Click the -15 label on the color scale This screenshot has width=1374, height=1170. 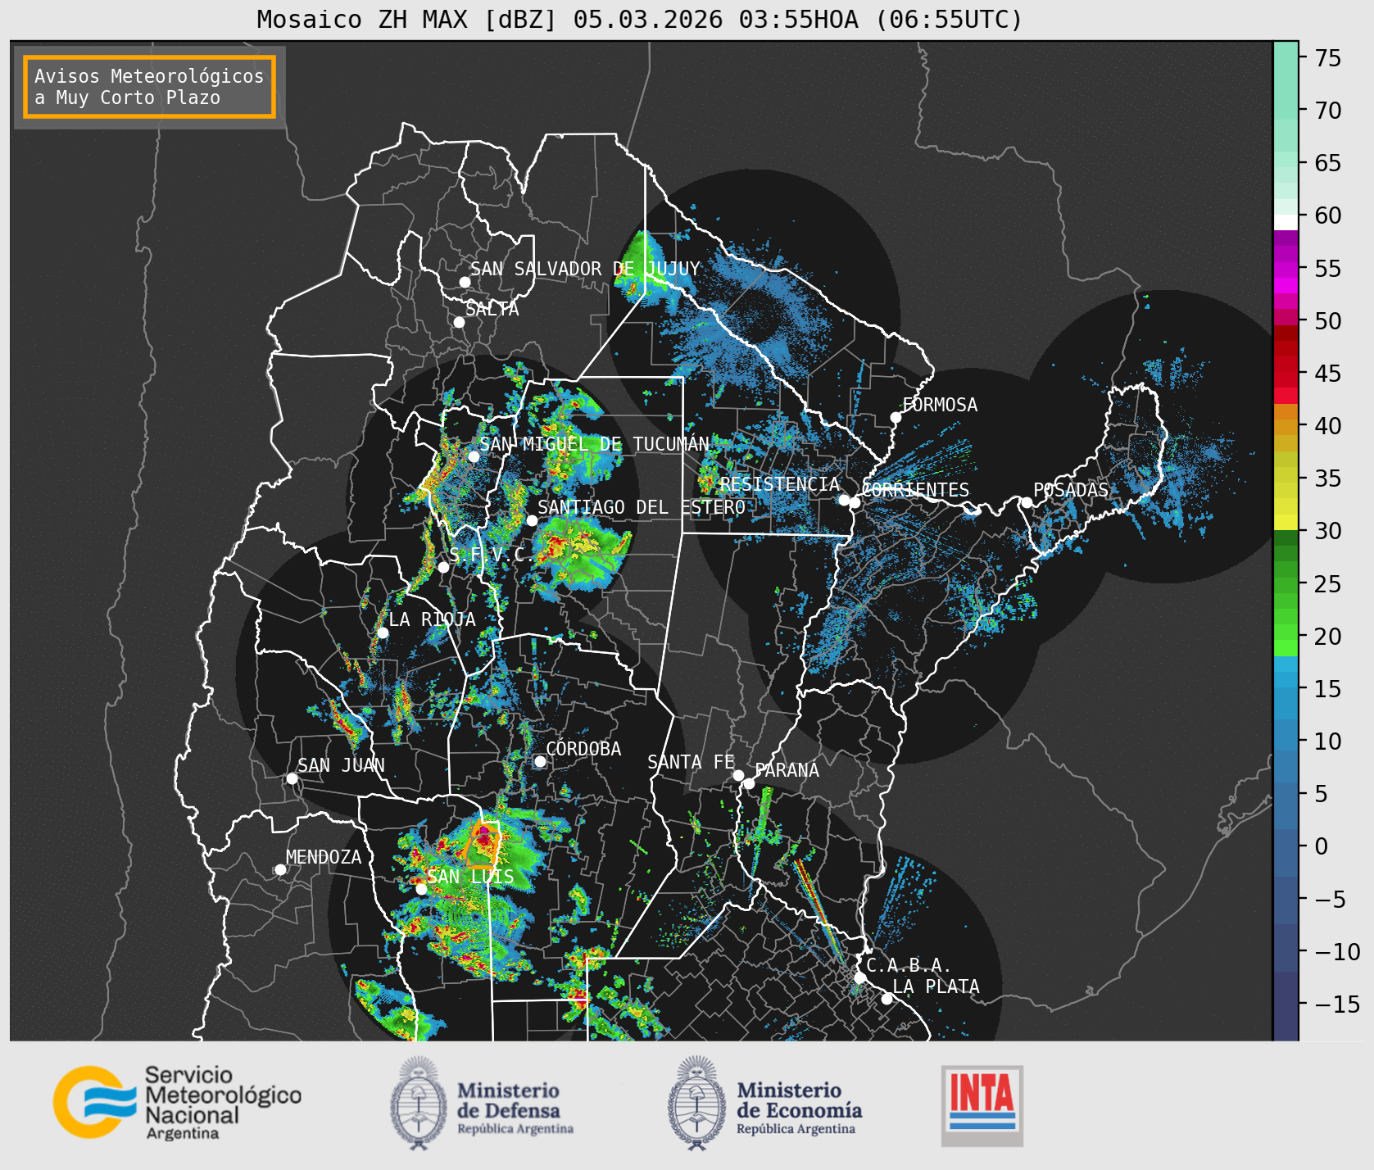click(1337, 1004)
